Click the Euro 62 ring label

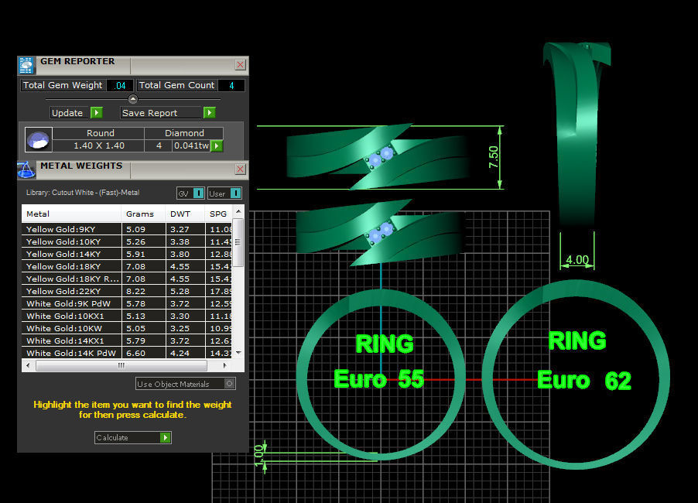coord(584,381)
